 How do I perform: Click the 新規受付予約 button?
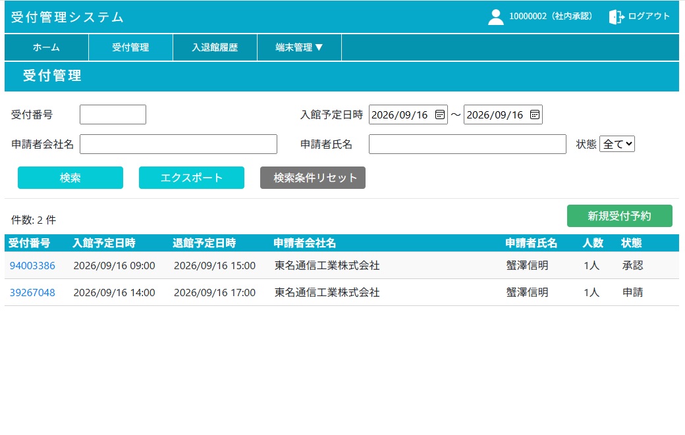pos(620,216)
